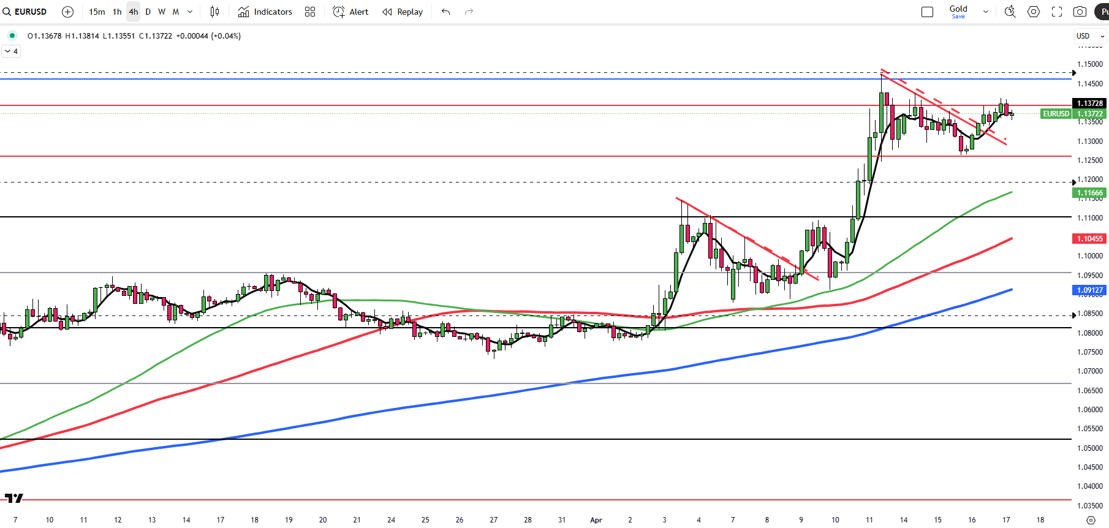The width and height of the screenshot is (1109, 528).
Task: Click the green market status dot
Action: tap(12, 36)
